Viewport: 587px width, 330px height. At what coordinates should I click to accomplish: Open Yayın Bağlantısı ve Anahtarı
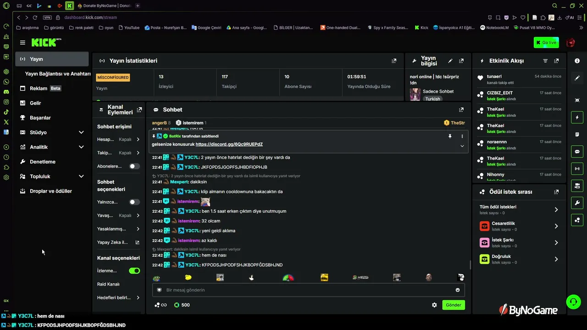click(x=58, y=74)
